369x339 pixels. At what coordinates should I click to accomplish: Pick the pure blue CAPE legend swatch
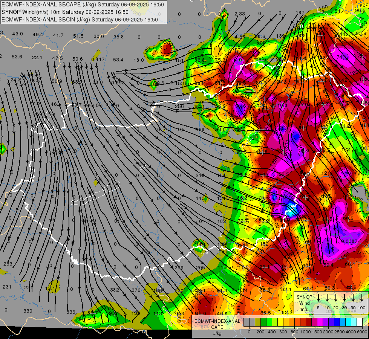coord(337,322)
